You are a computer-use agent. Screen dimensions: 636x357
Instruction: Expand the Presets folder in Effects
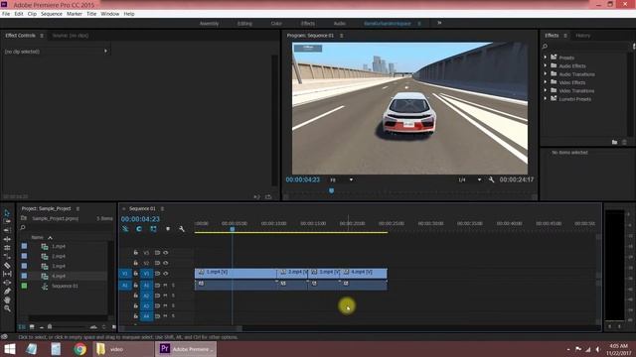pos(546,58)
